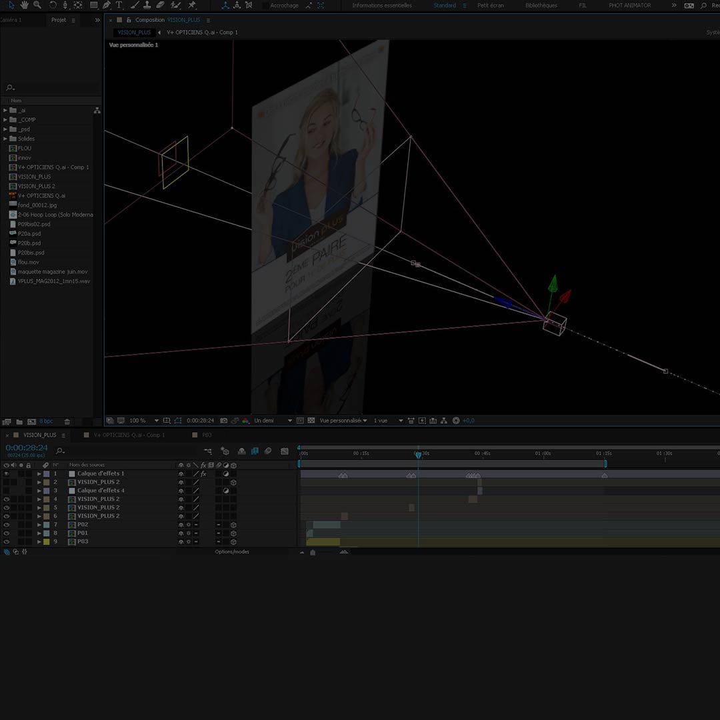Hide layer P02 with eye toggle

(7, 525)
